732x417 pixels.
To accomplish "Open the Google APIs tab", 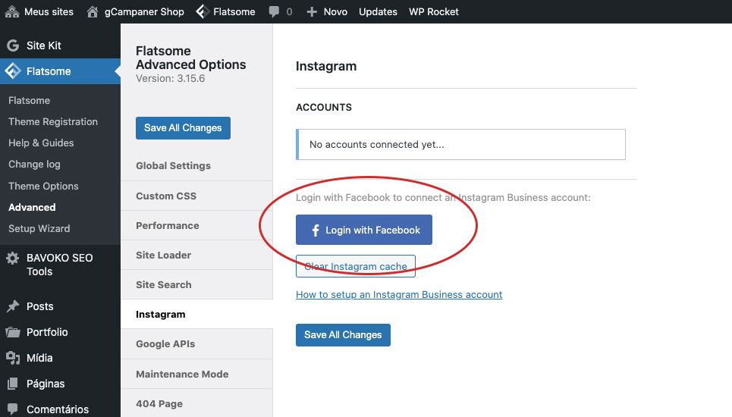I will tap(165, 343).
